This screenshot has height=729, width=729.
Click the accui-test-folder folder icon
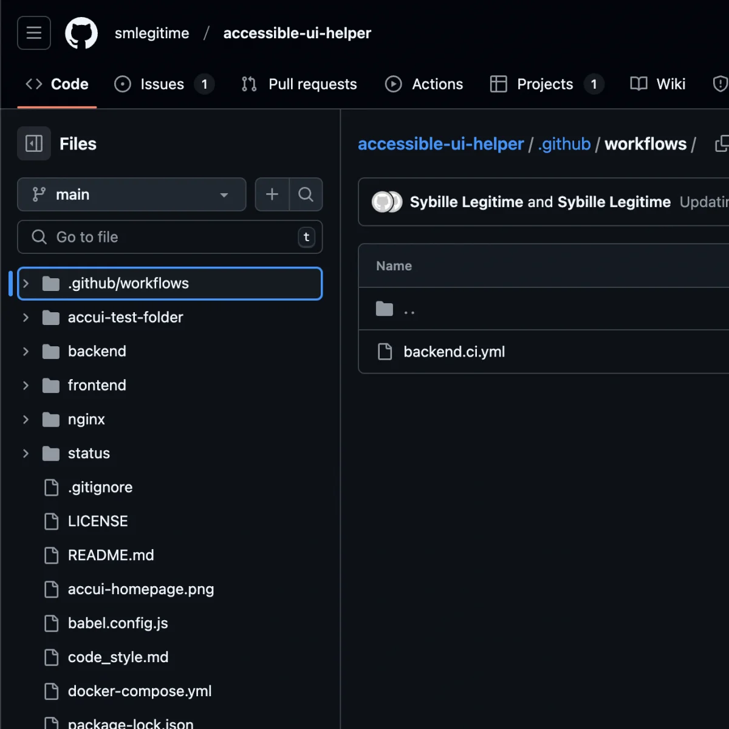click(x=51, y=318)
